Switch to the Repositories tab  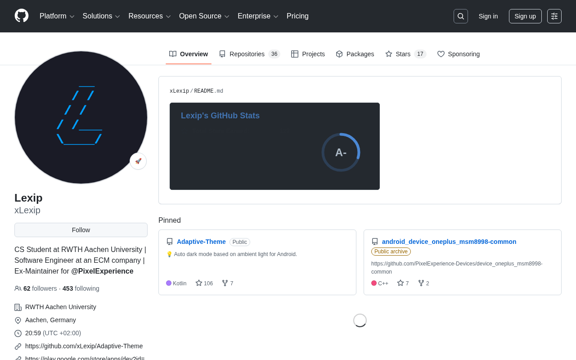249,54
